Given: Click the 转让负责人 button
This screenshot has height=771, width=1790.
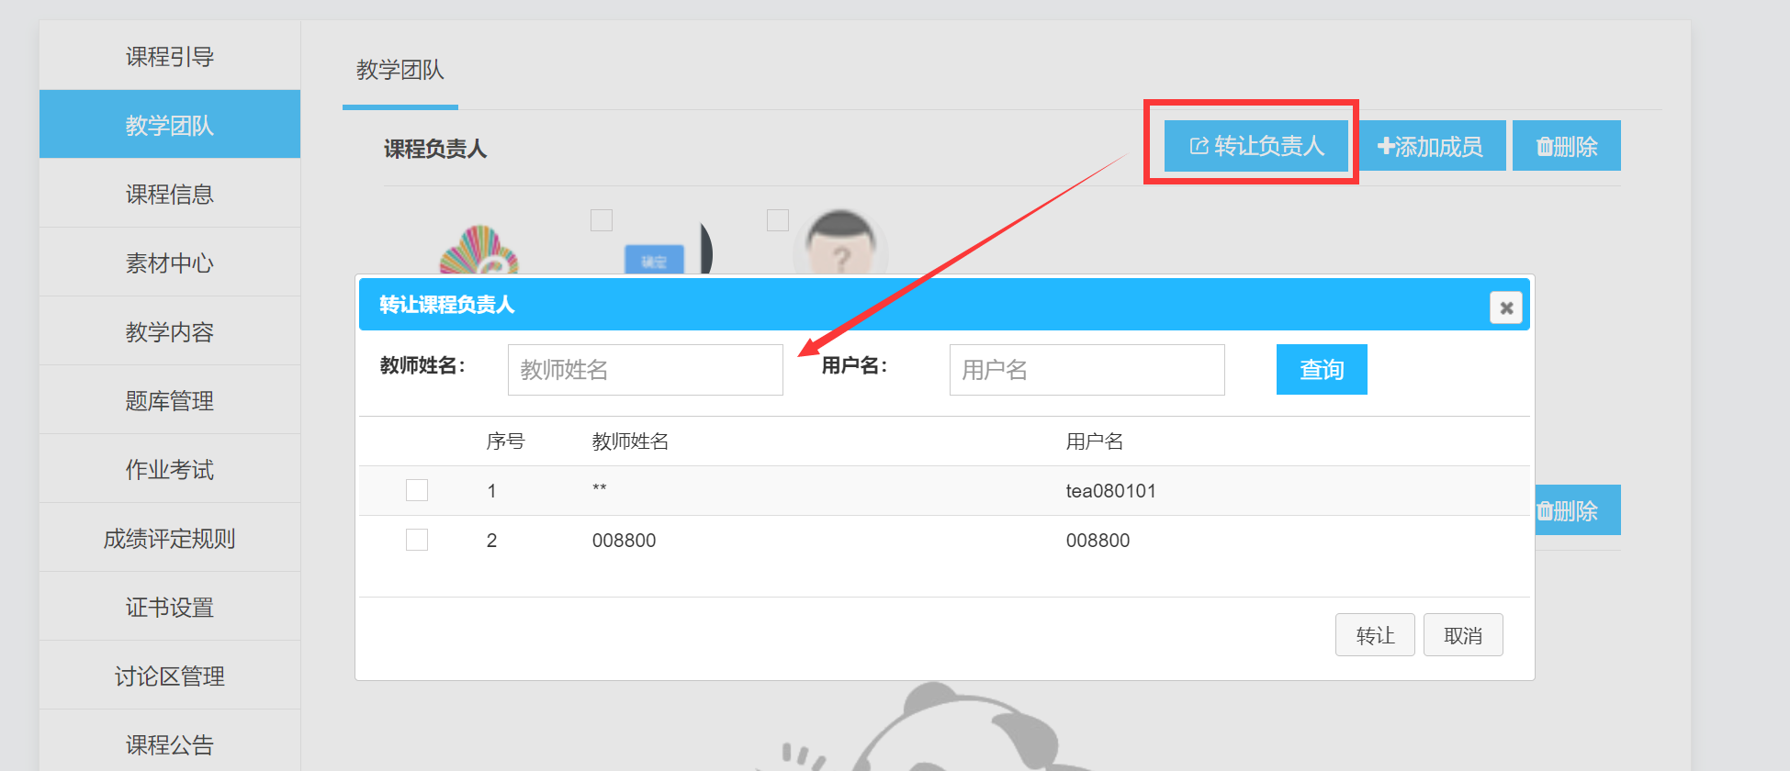Looking at the screenshot, I should coord(1255,146).
